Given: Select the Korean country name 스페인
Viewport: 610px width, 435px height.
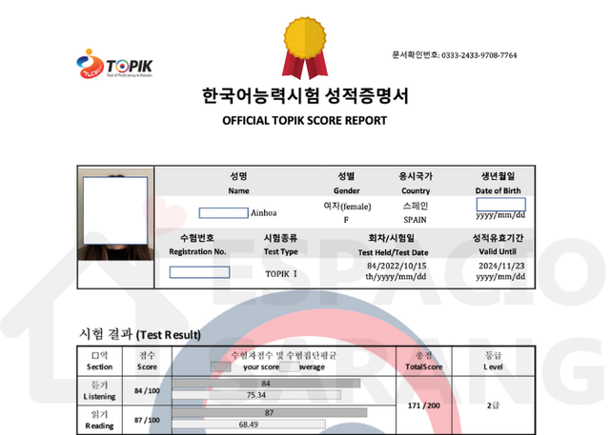Looking at the screenshot, I should click(x=416, y=206).
